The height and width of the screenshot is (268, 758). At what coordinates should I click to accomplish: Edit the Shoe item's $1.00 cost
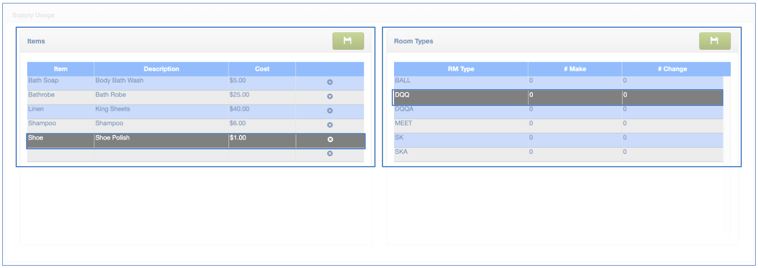[262, 139]
